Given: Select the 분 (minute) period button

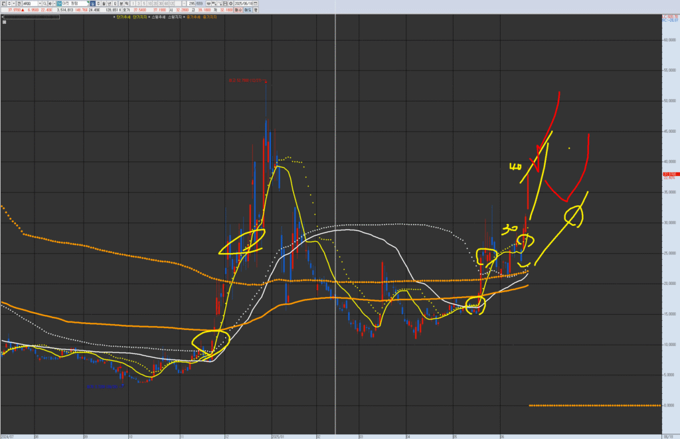Looking at the screenshot, I should pyautogui.click(x=122, y=3).
